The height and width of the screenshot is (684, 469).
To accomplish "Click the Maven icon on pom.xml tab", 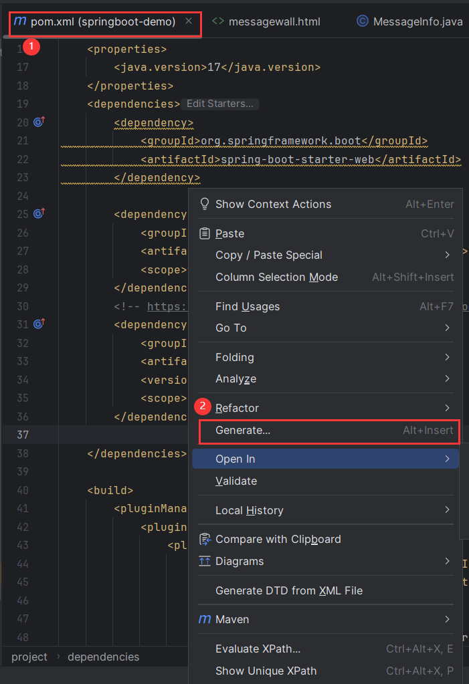I will pos(20,21).
